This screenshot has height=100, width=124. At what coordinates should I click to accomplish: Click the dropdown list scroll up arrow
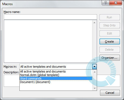95,72
